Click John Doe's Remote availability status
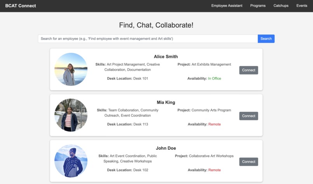Viewport: 313px width, 184px height. (x=214, y=170)
